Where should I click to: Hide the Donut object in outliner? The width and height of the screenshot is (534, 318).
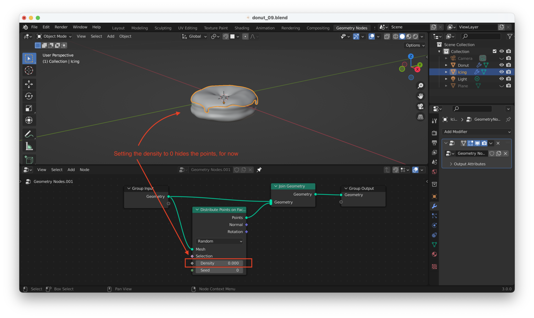point(501,65)
